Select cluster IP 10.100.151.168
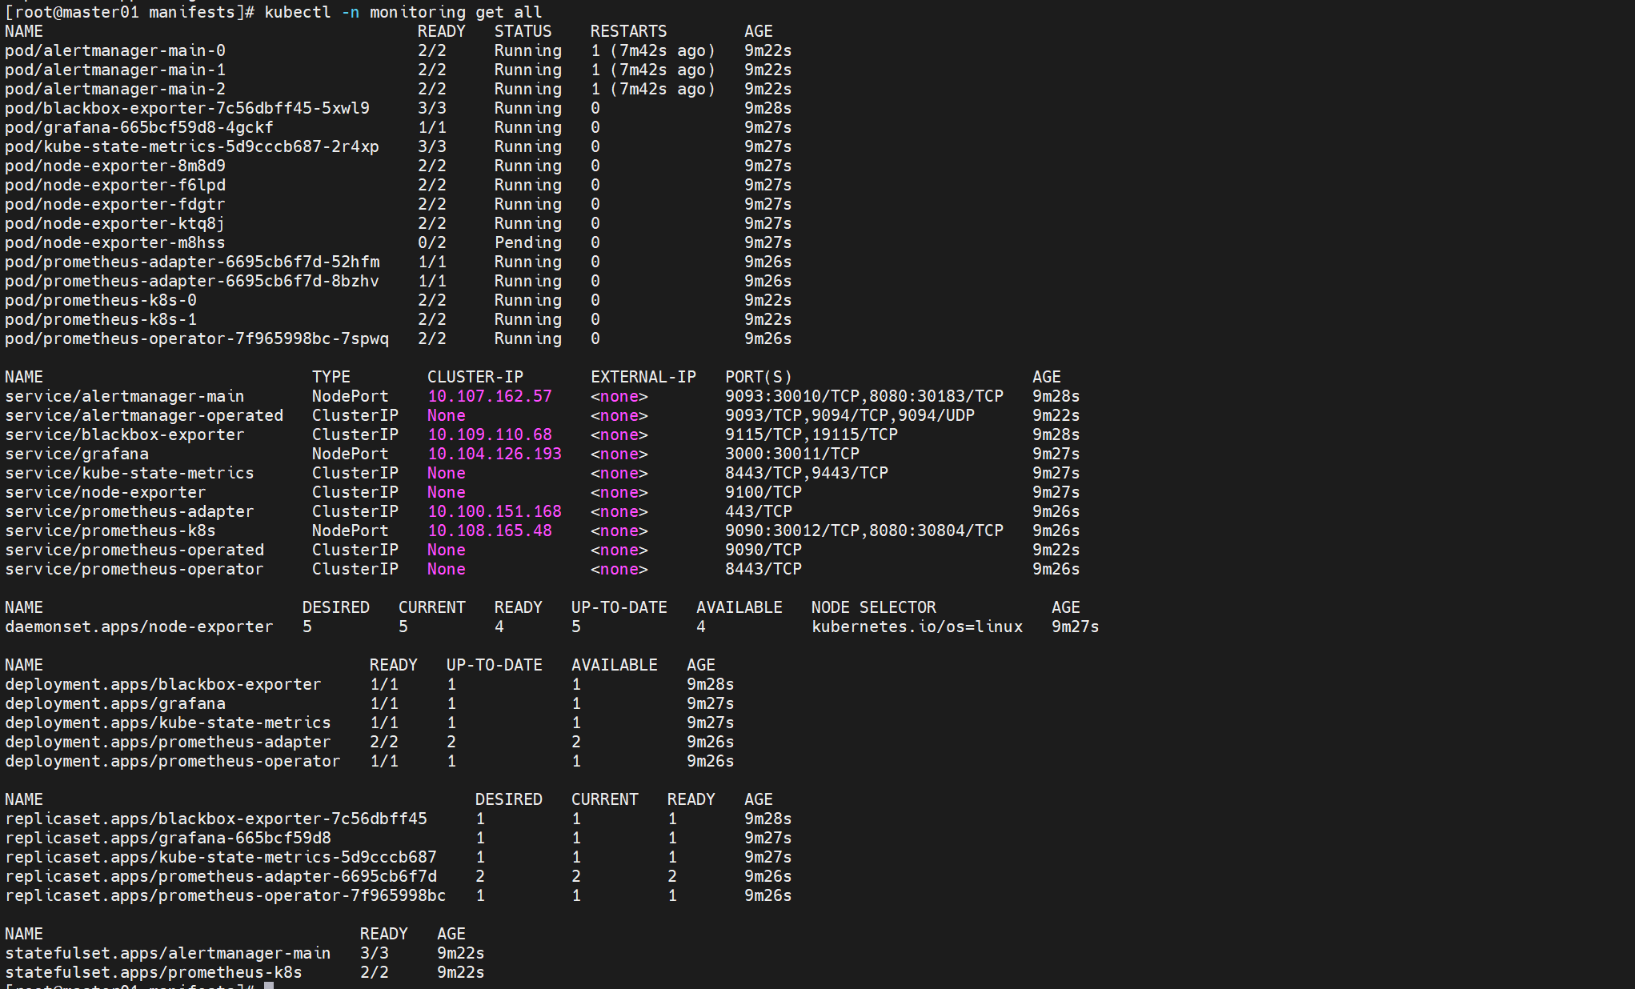This screenshot has width=1635, height=989. pos(495,511)
